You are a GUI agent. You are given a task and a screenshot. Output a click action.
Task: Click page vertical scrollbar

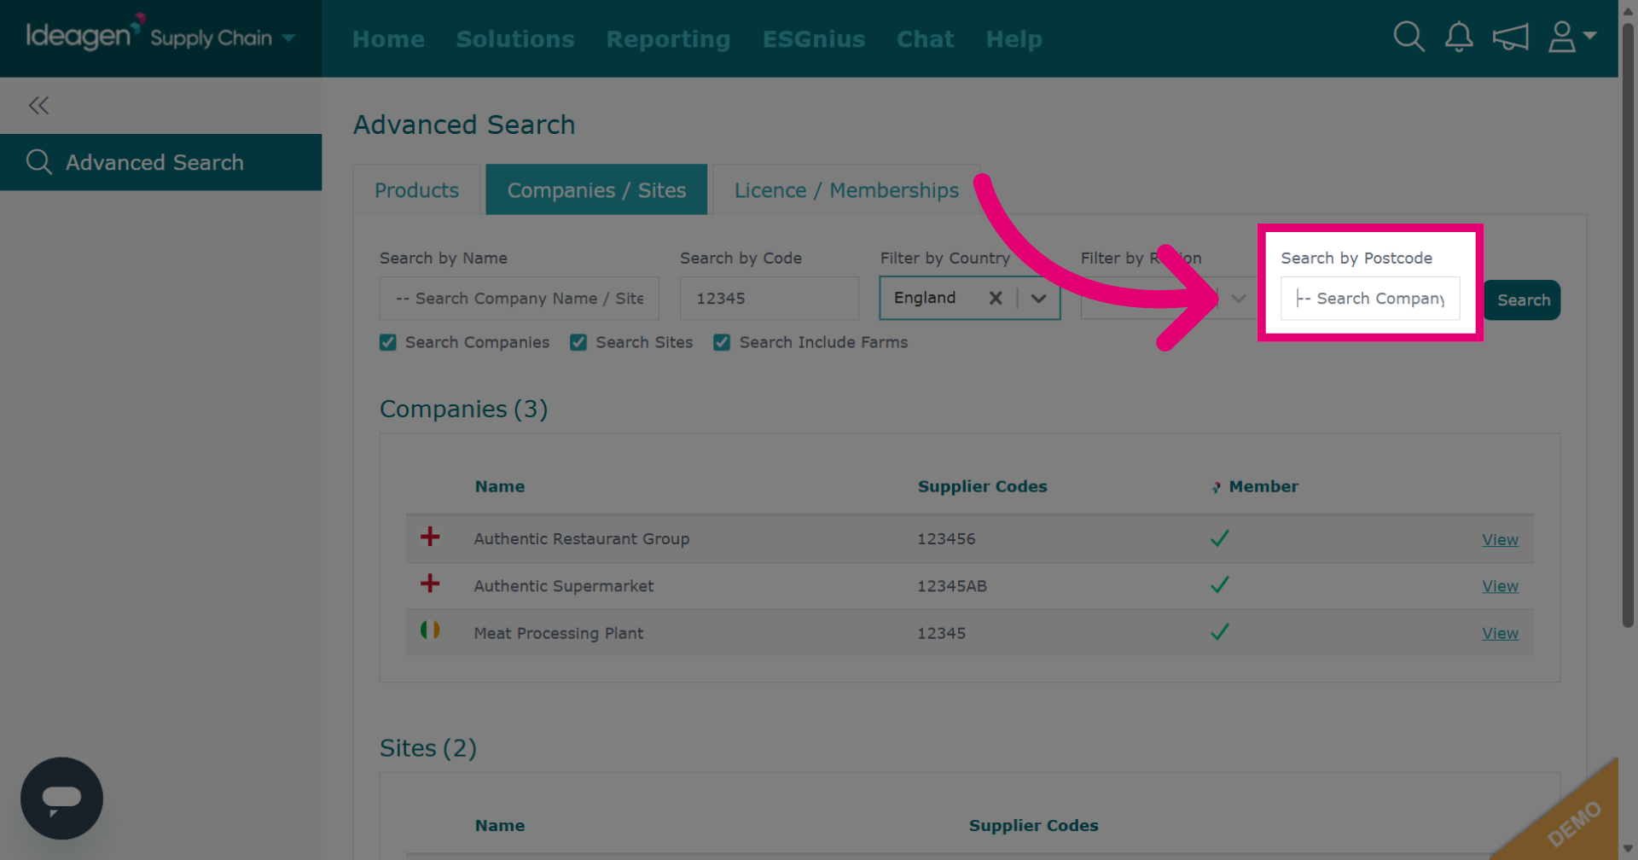(x=1628, y=324)
